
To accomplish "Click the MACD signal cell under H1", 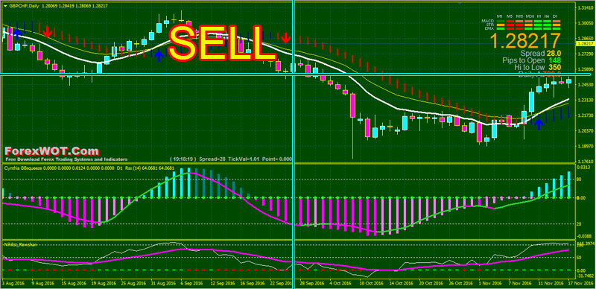I will point(538,22).
